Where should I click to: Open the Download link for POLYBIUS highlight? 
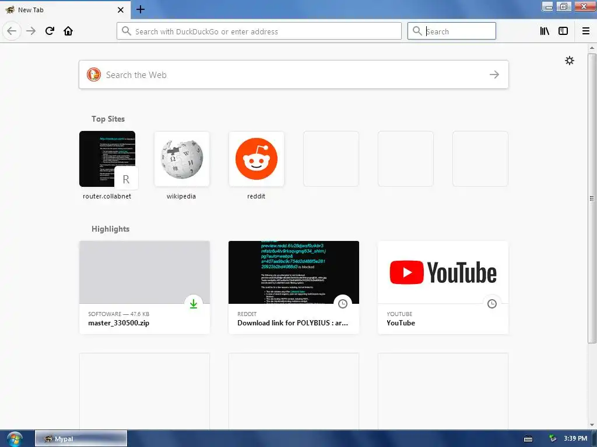[294, 288]
